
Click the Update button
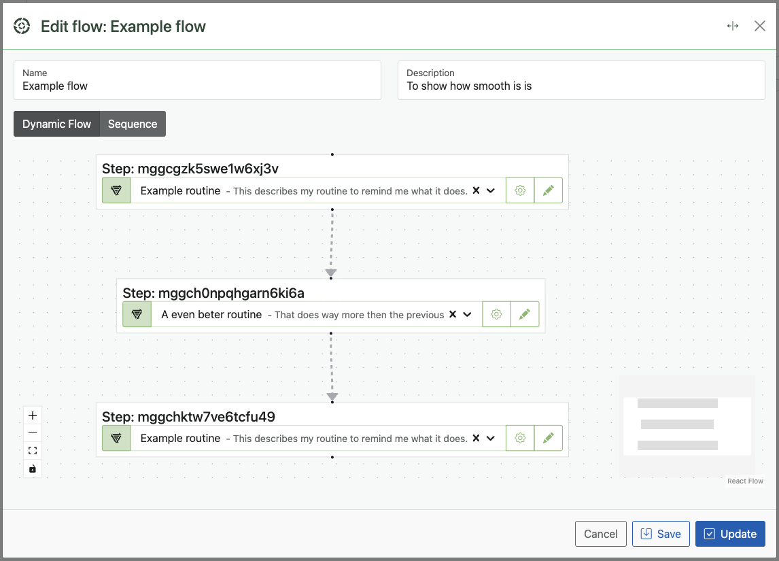(730, 534)
